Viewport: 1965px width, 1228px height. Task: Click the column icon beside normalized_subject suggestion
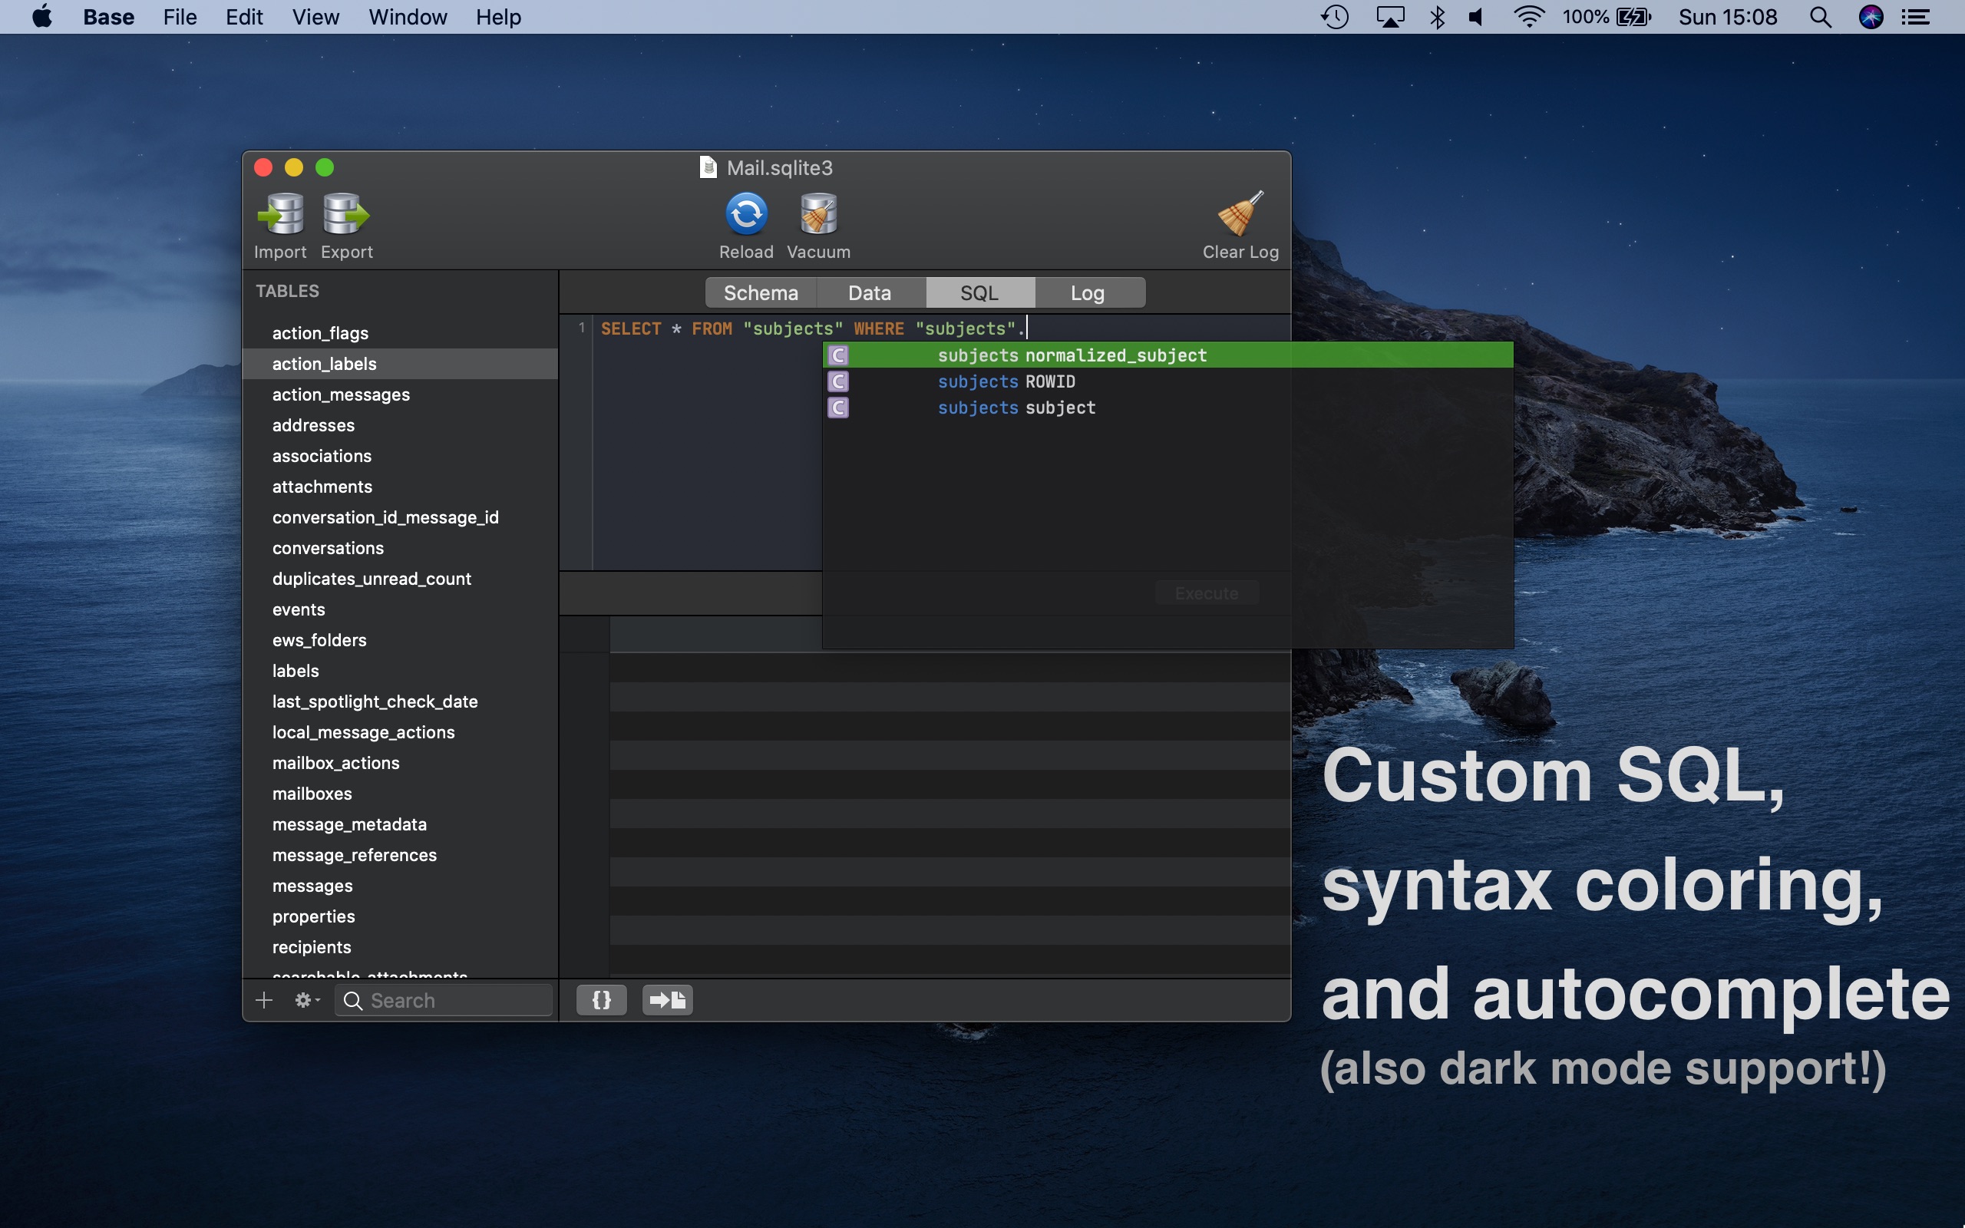(838, 355)
